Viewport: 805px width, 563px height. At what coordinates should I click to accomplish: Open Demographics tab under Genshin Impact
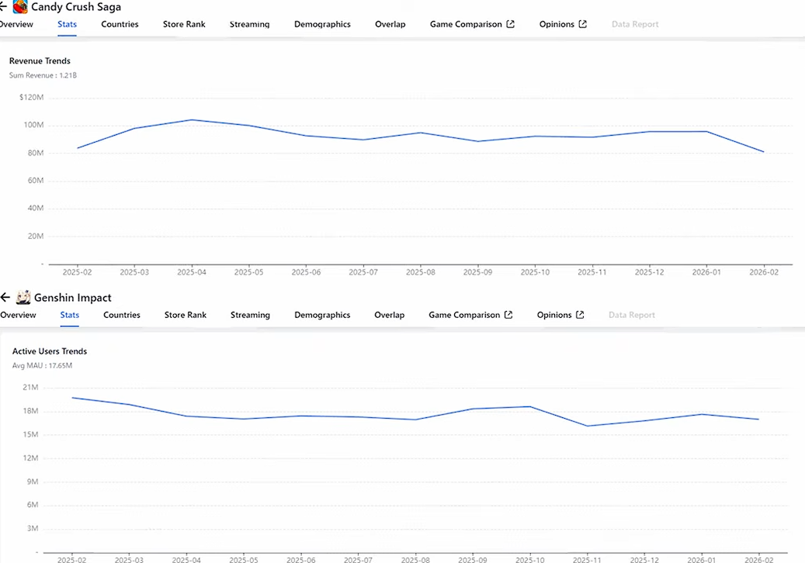[x=322, y=315]
